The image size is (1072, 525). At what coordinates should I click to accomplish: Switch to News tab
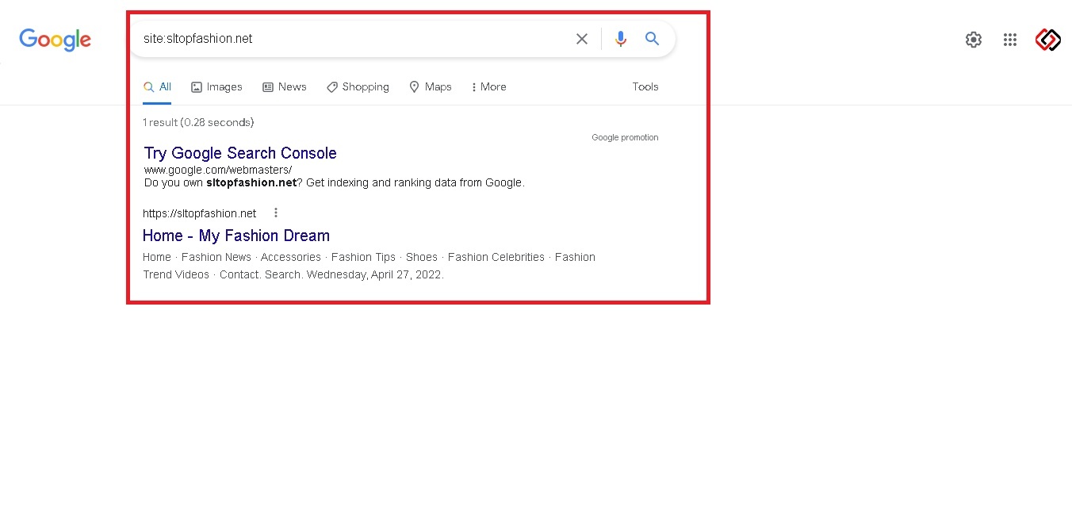tap(285, 87)
